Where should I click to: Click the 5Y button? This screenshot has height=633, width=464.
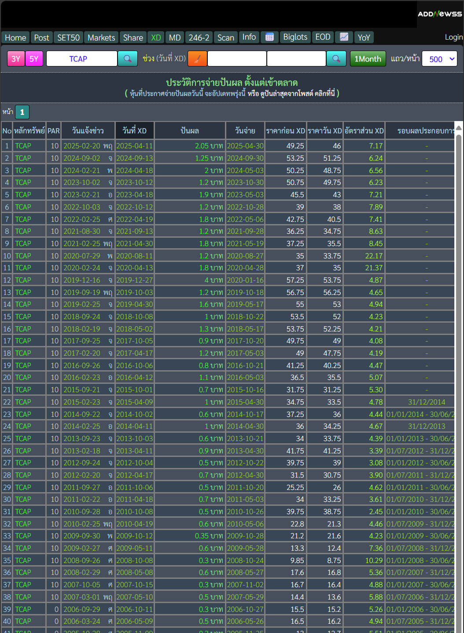pyautogui.click(x=34, y=59)
